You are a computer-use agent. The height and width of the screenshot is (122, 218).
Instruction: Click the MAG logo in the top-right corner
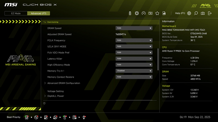point(205,6)
